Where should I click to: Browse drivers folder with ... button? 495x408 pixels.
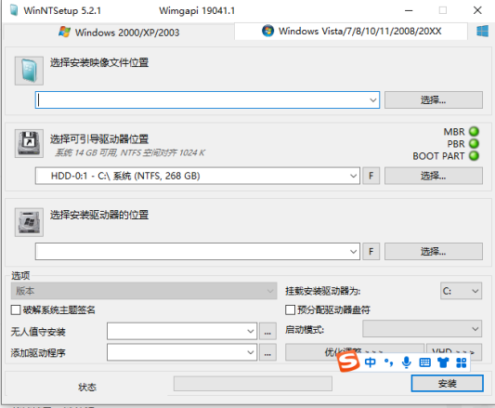click(x=267, y=352)
